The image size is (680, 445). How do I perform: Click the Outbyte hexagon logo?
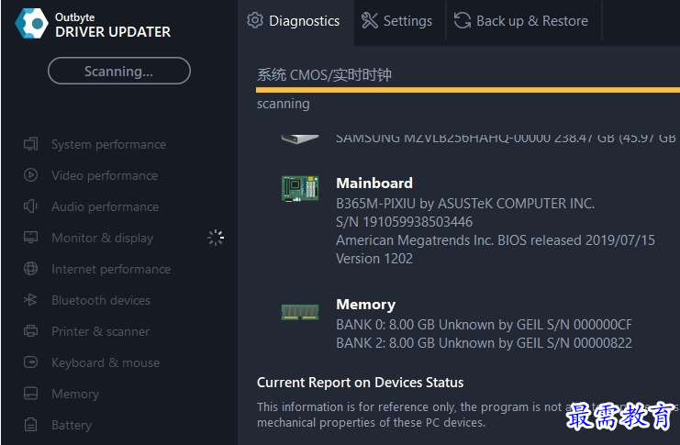31,24
